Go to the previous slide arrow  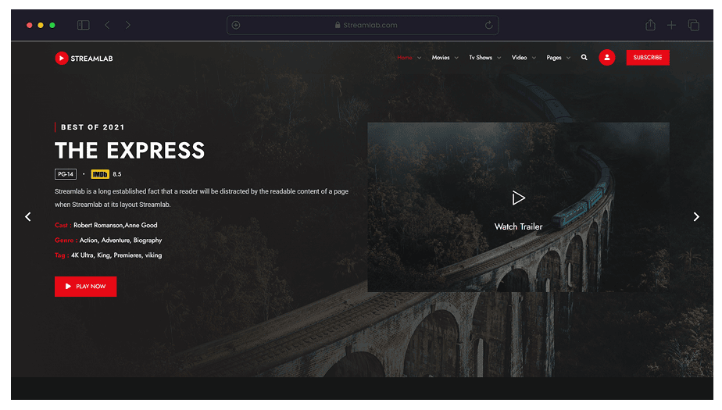click(28, 217)
